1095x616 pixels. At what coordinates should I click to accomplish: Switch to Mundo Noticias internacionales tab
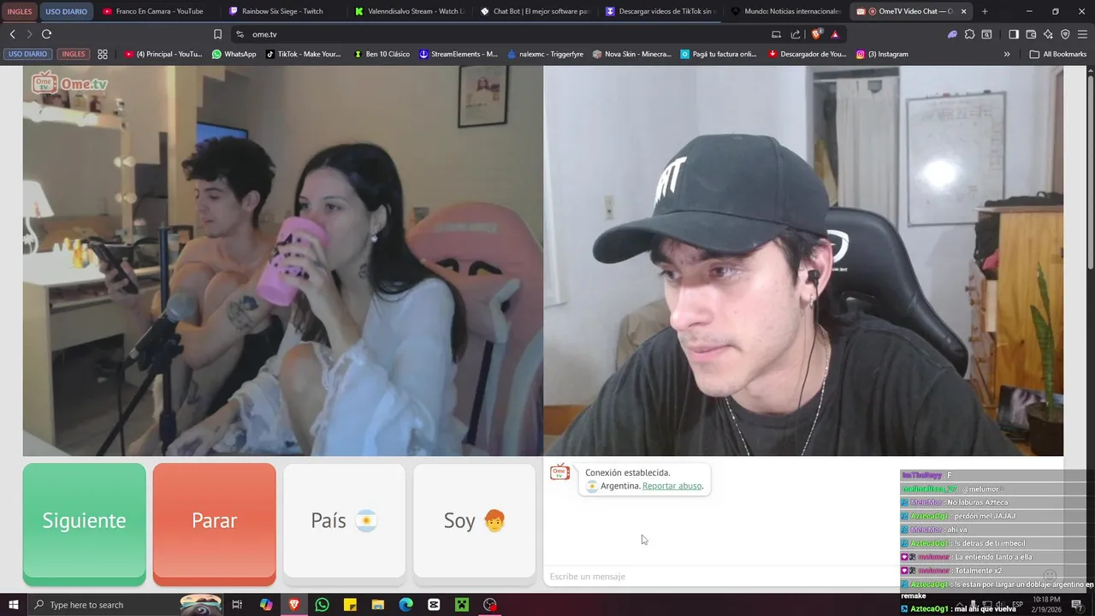tap(785, 11)
